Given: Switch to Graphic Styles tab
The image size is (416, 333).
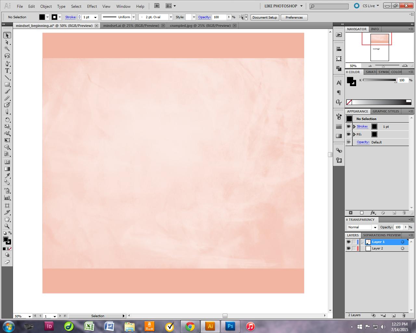Looking at the screenshot, I should tap(386, 111).
